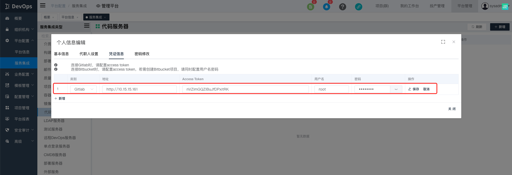Switch to the 基本信息 tab

point(61,54)
